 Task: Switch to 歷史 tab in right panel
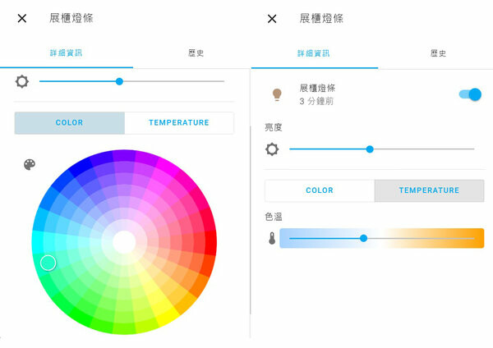[x=438, y=53]
